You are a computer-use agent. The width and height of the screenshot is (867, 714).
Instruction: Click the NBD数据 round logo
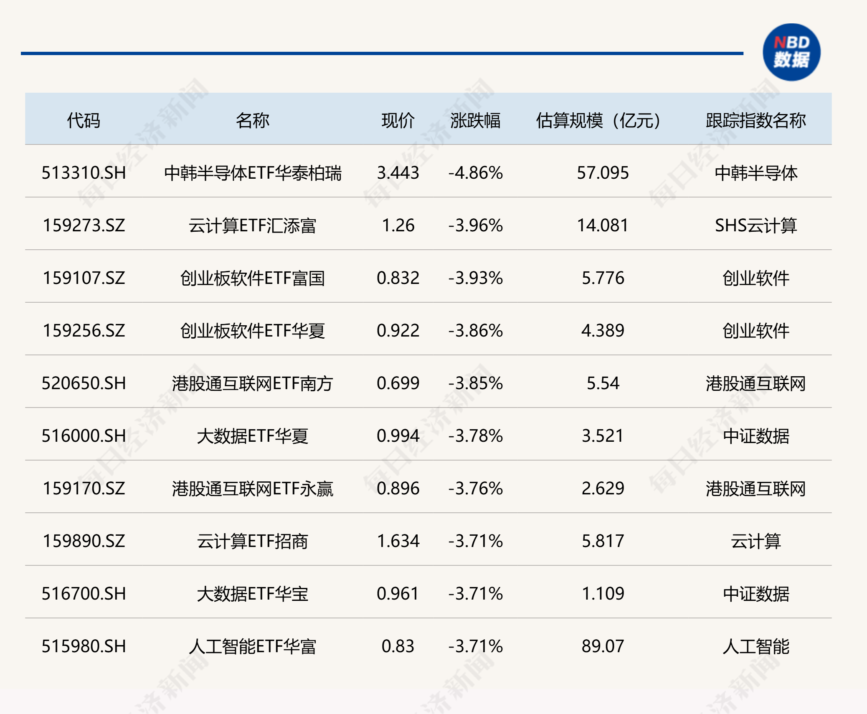click(791, 52)
